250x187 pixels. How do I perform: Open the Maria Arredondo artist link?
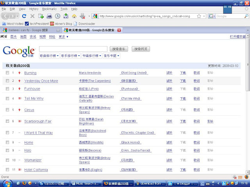(90, 73)
